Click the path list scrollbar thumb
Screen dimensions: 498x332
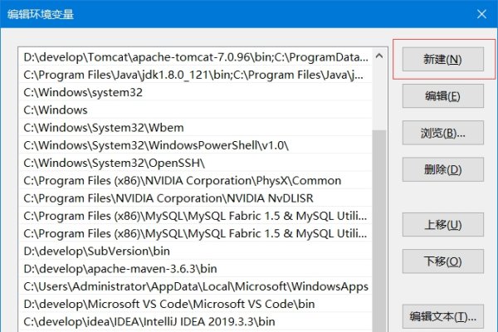[379, 224]
